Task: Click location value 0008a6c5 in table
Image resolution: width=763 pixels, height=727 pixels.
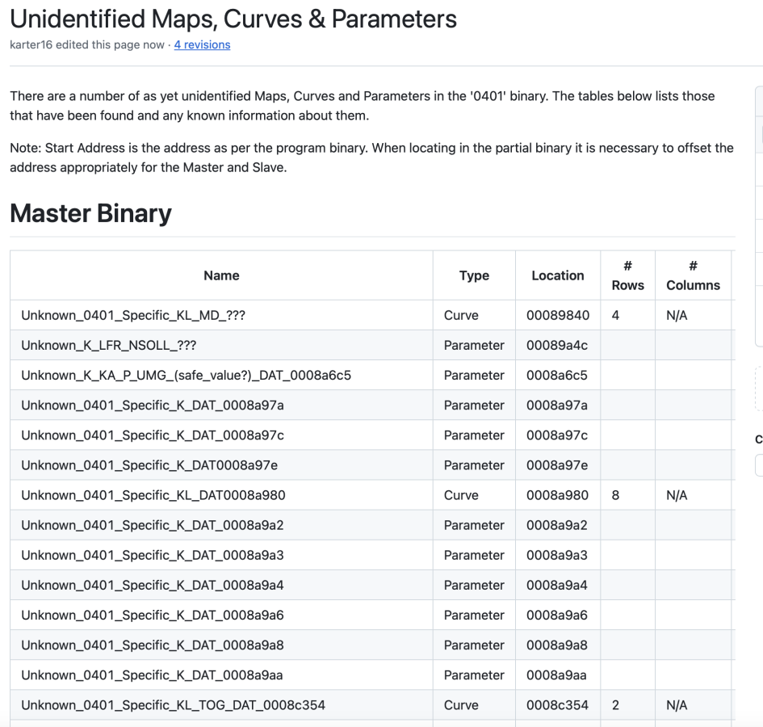Action: pos(557,375)
